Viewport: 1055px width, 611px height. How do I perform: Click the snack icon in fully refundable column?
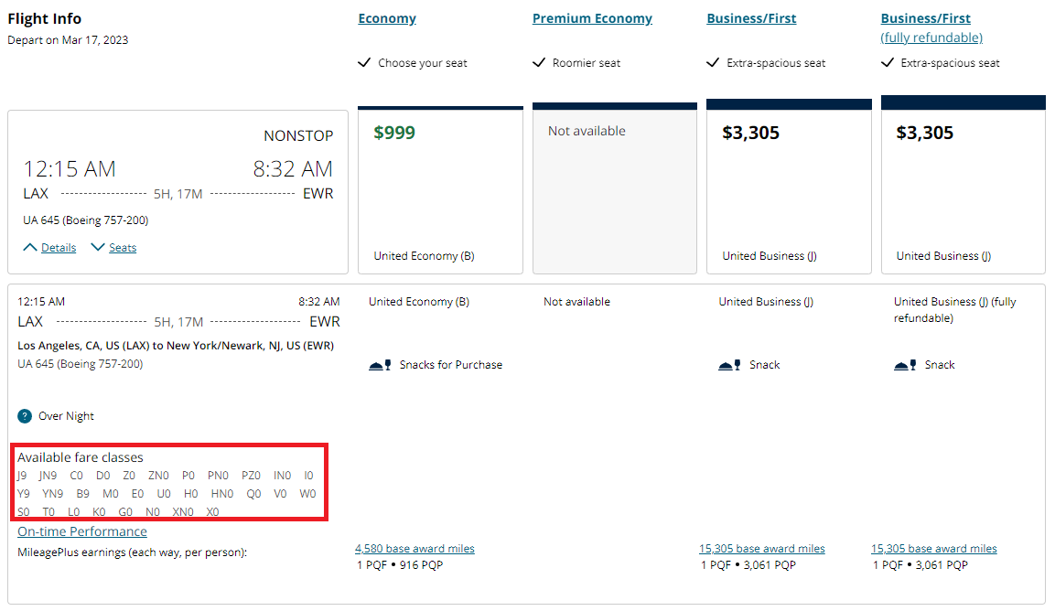[903, 363]
